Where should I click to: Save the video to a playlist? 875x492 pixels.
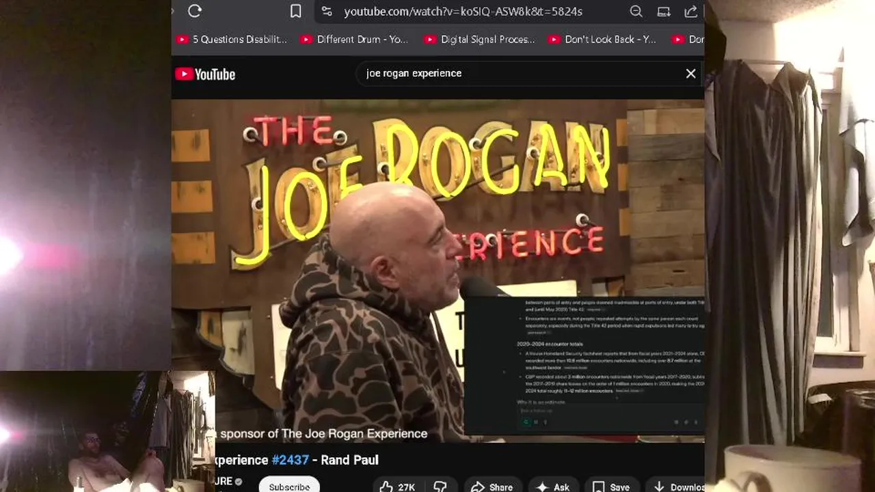click(x=610, y=487)
